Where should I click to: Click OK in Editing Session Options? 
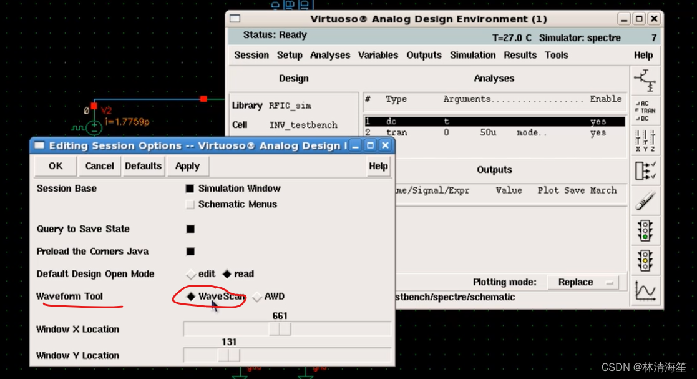click(x=56, y=166)
